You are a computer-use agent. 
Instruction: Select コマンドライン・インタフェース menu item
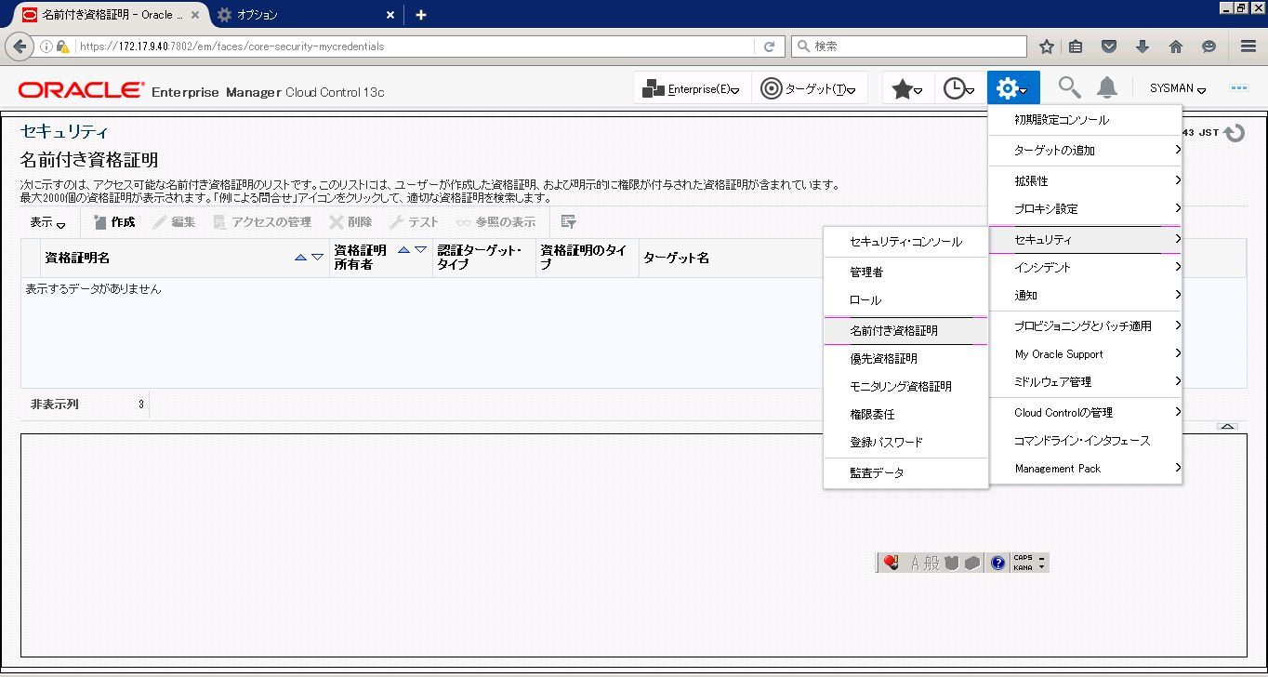(1085, 441)
